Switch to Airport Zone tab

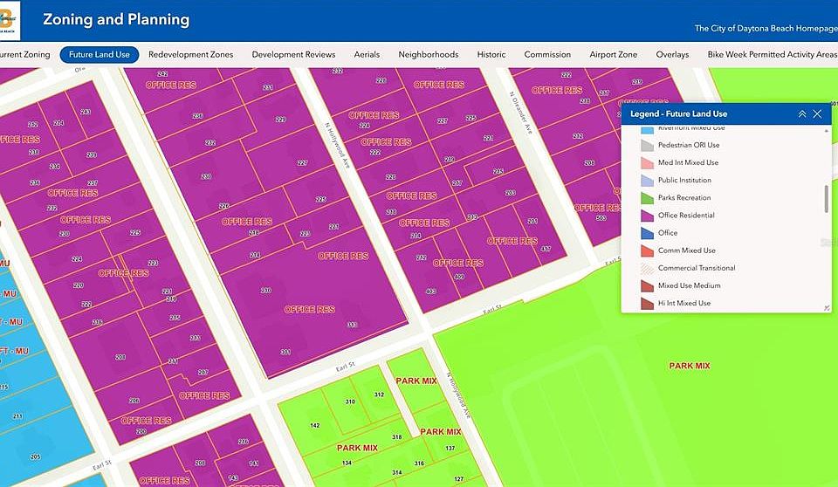click(x=613, y=54)
